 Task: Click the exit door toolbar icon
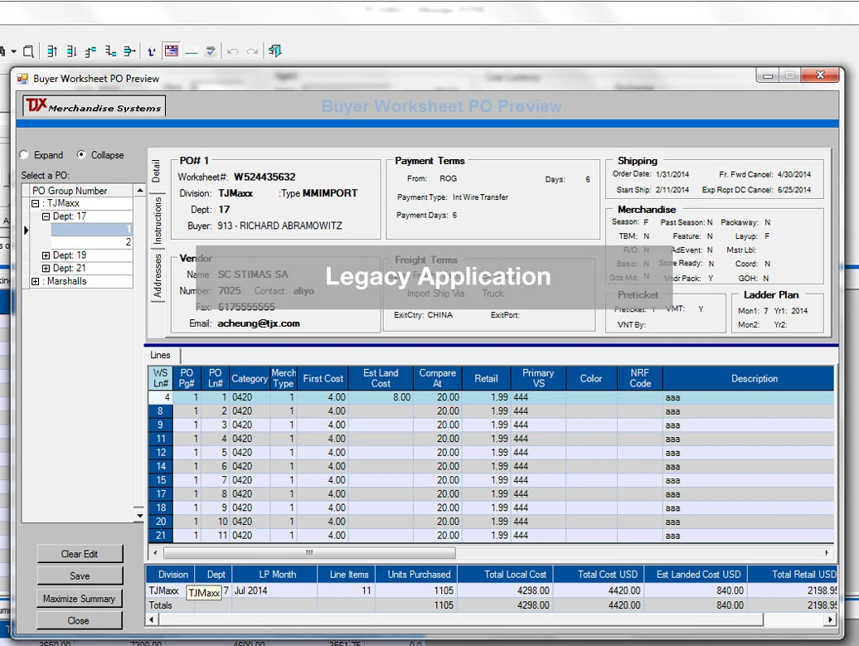pos(275,51)
